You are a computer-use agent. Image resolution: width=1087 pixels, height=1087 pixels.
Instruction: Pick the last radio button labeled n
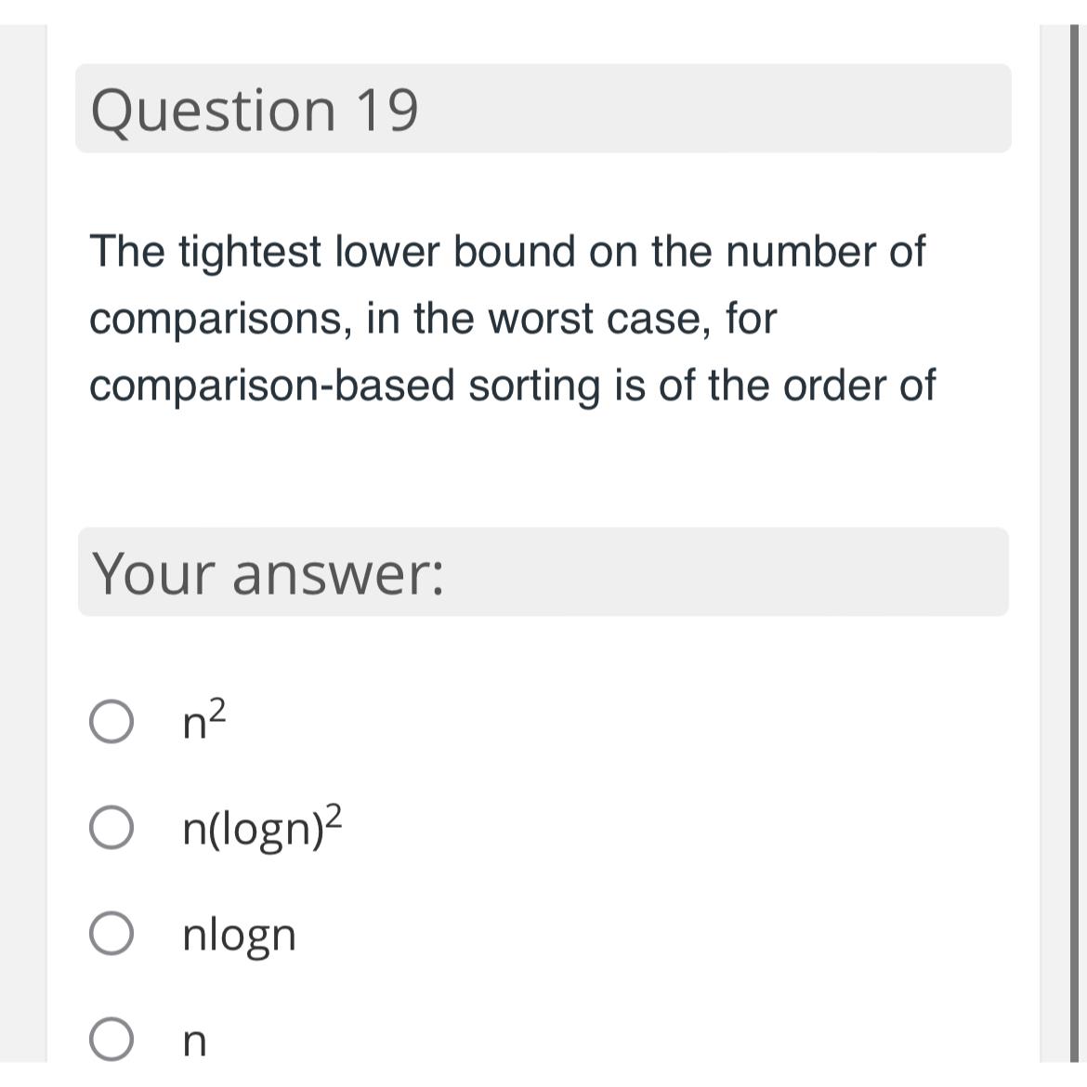pos(111,1040)
